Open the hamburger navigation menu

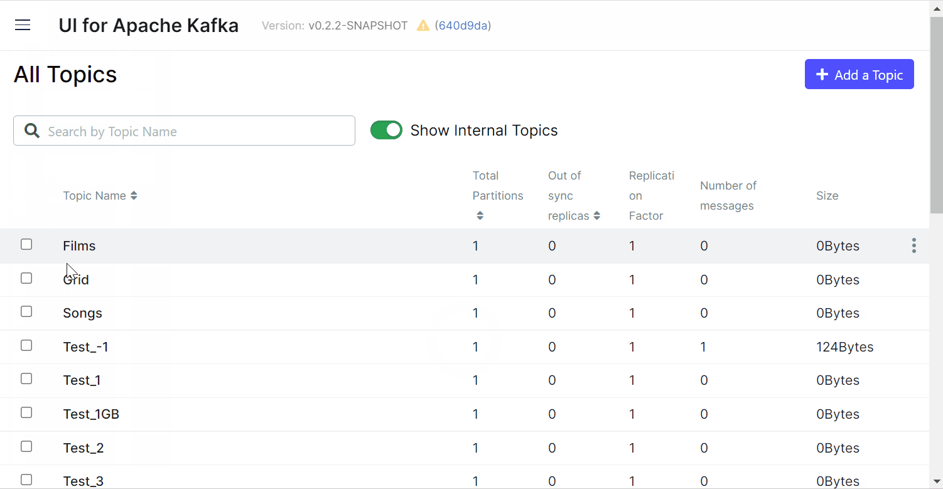(23, 25)
